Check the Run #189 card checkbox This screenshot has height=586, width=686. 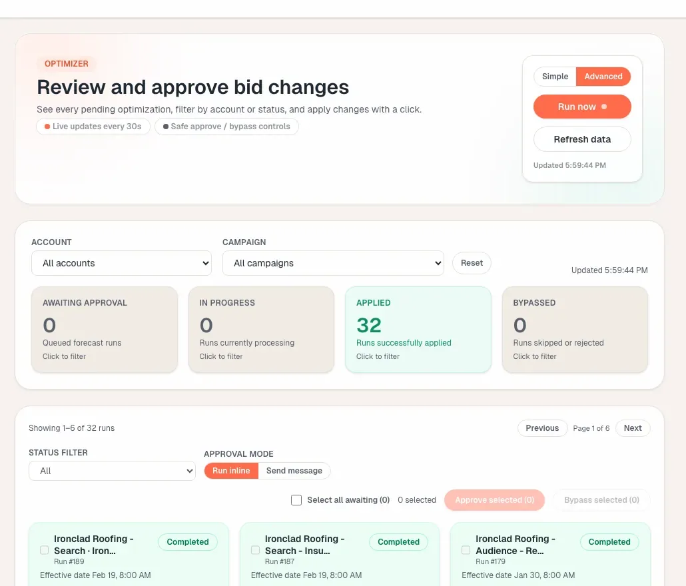tap(44, 550)
